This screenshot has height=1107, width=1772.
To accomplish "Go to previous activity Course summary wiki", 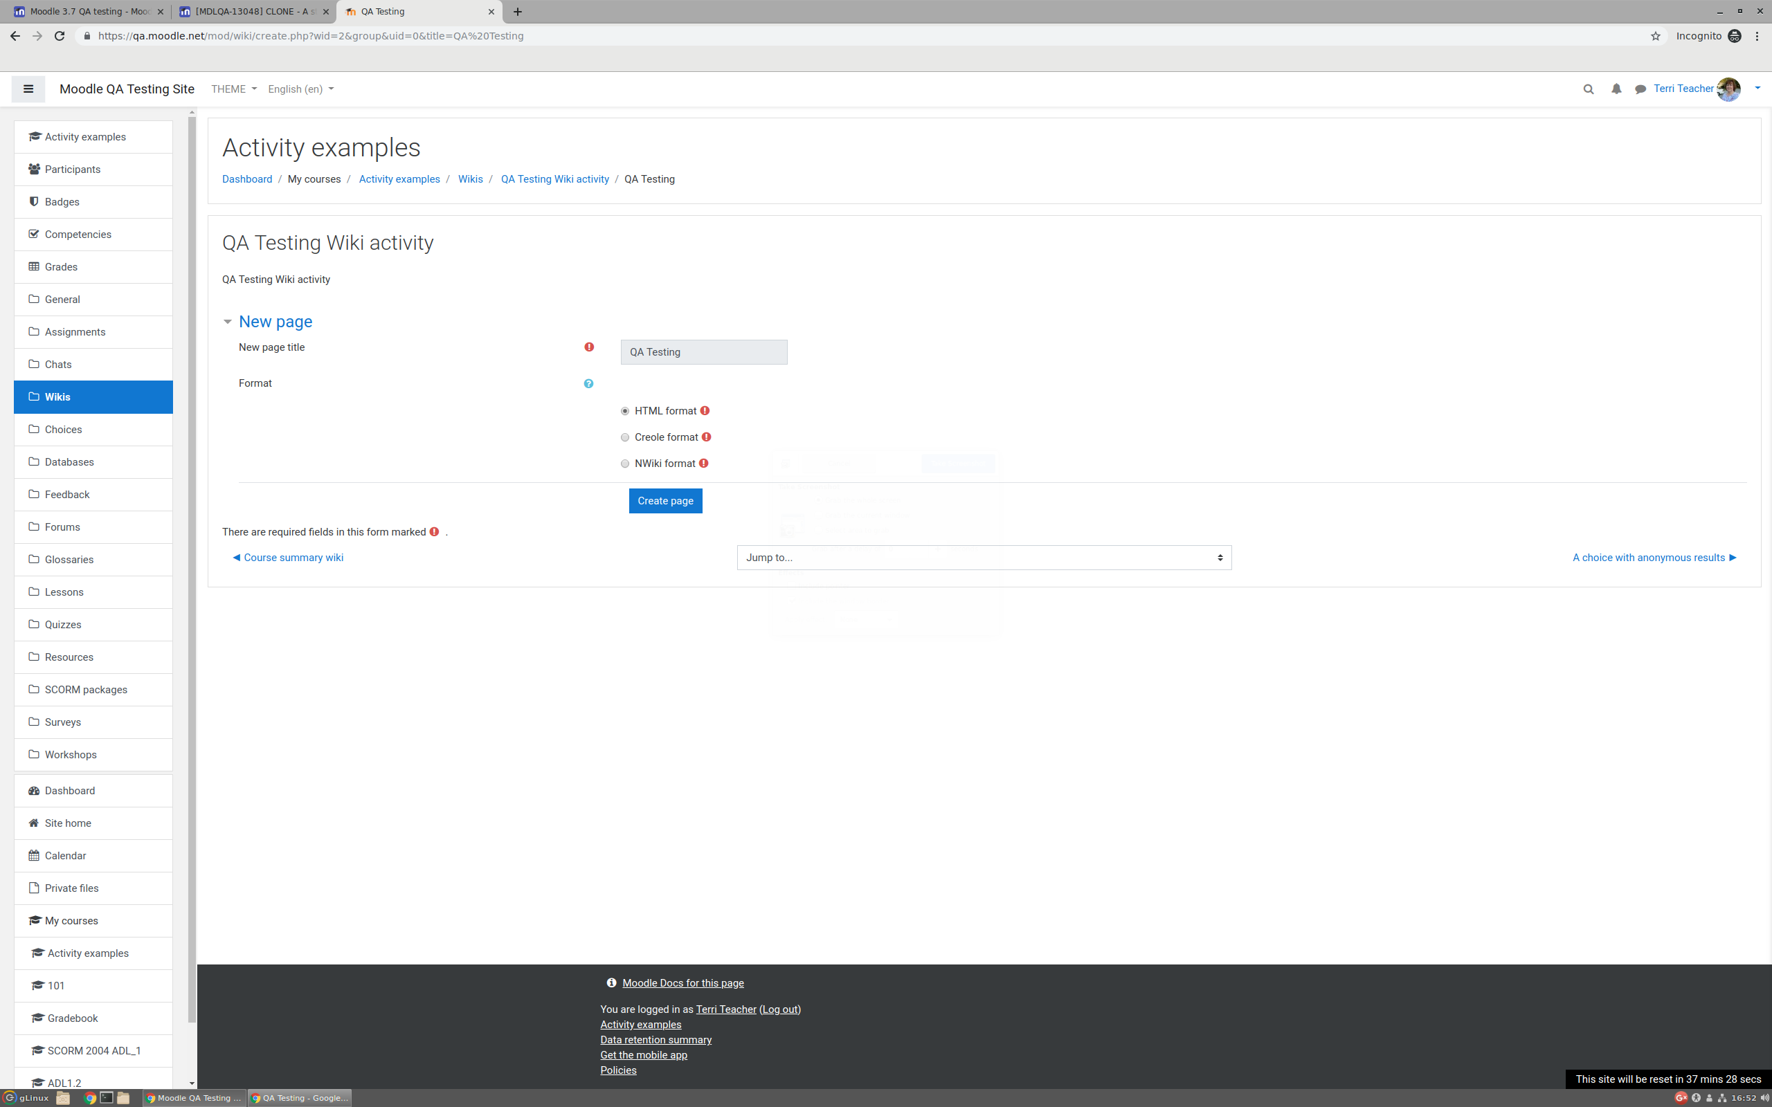I will (288, 557).
